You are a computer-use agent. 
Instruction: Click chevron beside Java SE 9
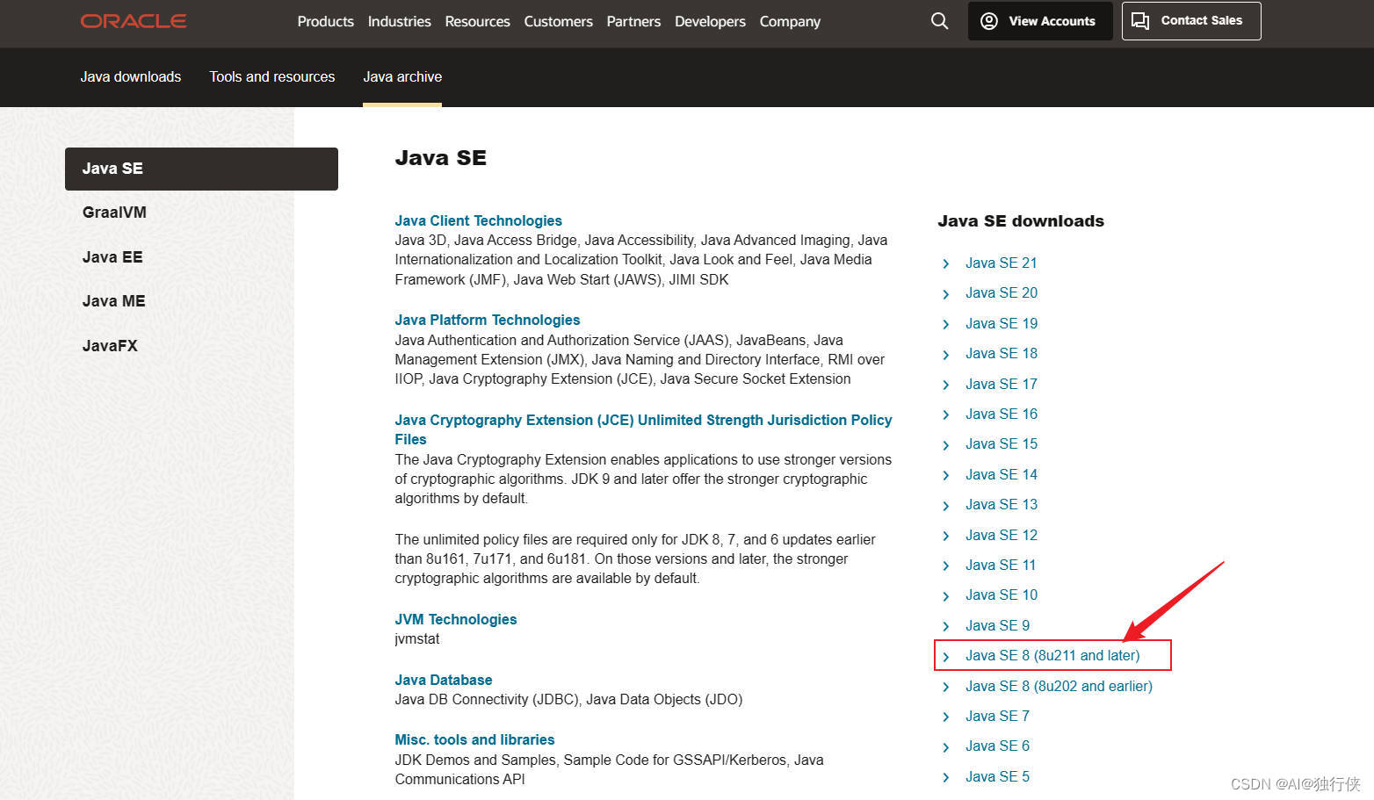click(945, 626)
